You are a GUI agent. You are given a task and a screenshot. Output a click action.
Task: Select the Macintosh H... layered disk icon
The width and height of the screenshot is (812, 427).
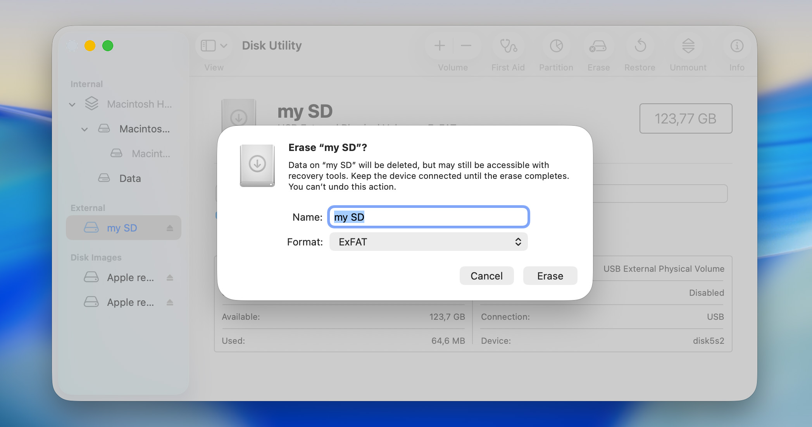tap(92, 103)
